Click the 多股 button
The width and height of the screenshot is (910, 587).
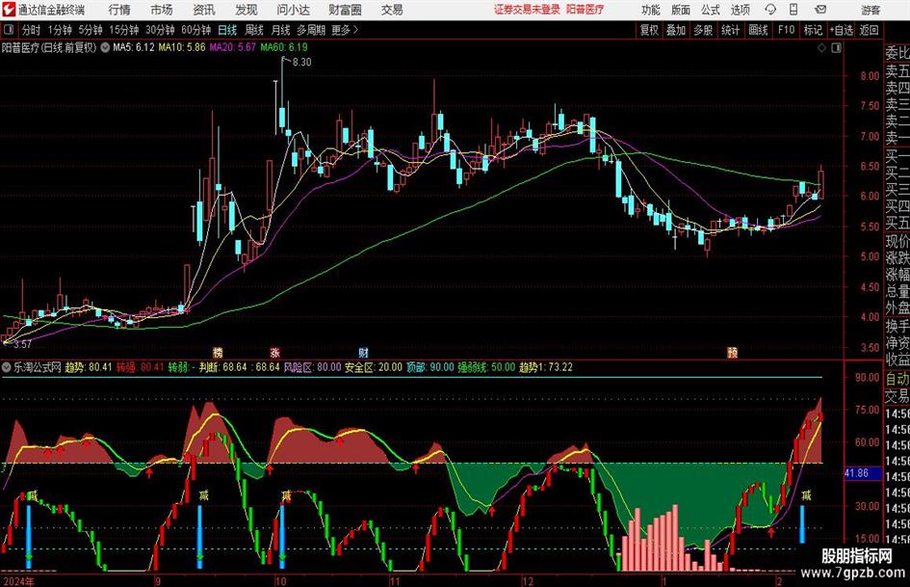(x=703, y=30)
